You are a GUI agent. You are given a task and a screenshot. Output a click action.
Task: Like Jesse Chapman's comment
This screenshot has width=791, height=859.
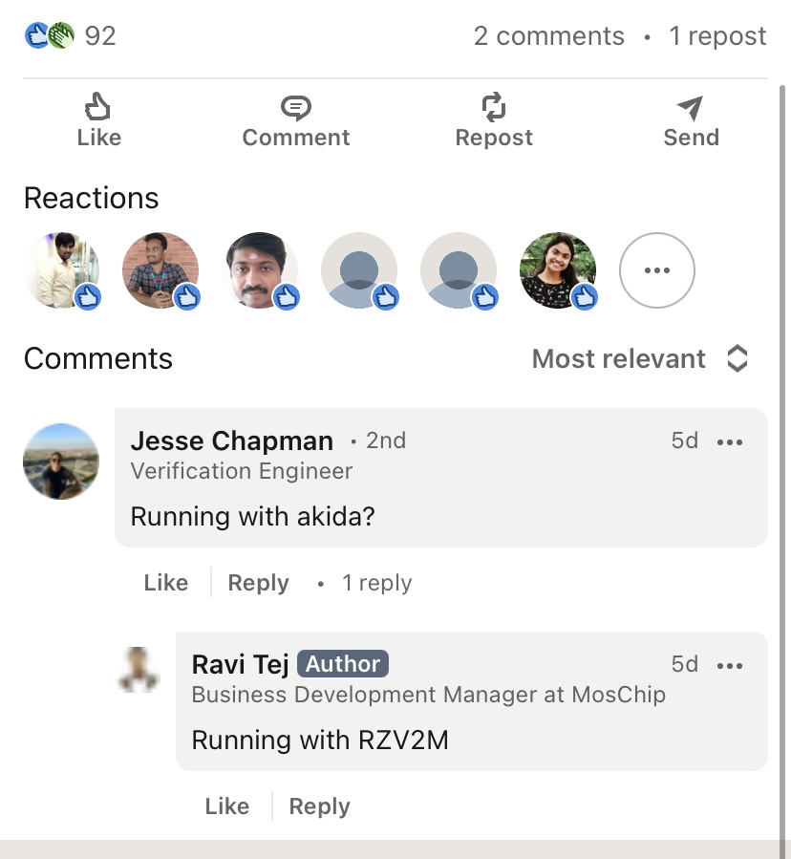click(x=166, y=583)
